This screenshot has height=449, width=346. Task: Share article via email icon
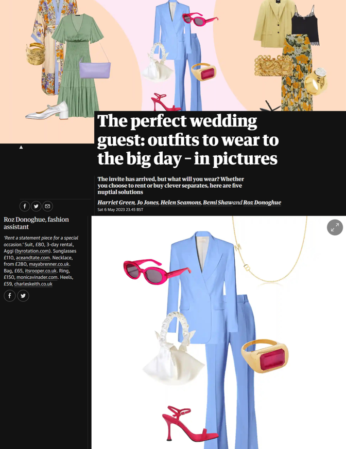[47, 206]
